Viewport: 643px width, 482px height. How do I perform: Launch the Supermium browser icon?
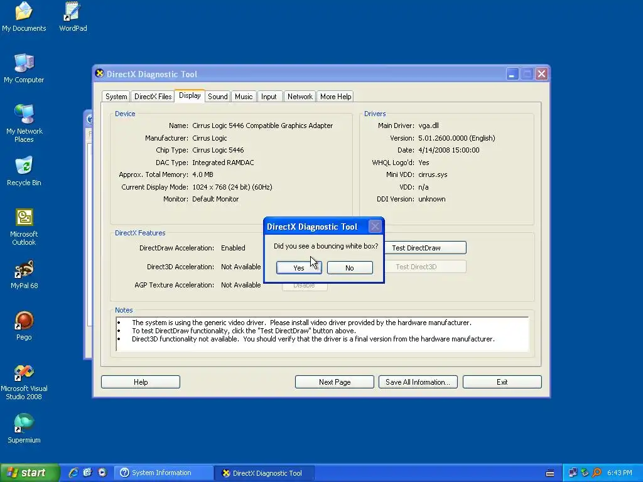[x=24, y=429]
